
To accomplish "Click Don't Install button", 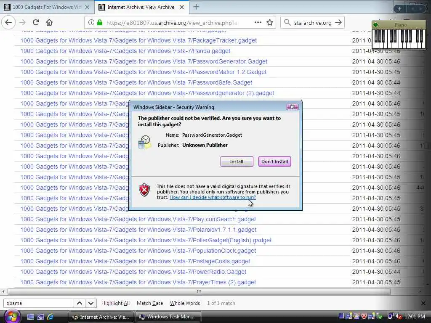I will tap(274, 161).
